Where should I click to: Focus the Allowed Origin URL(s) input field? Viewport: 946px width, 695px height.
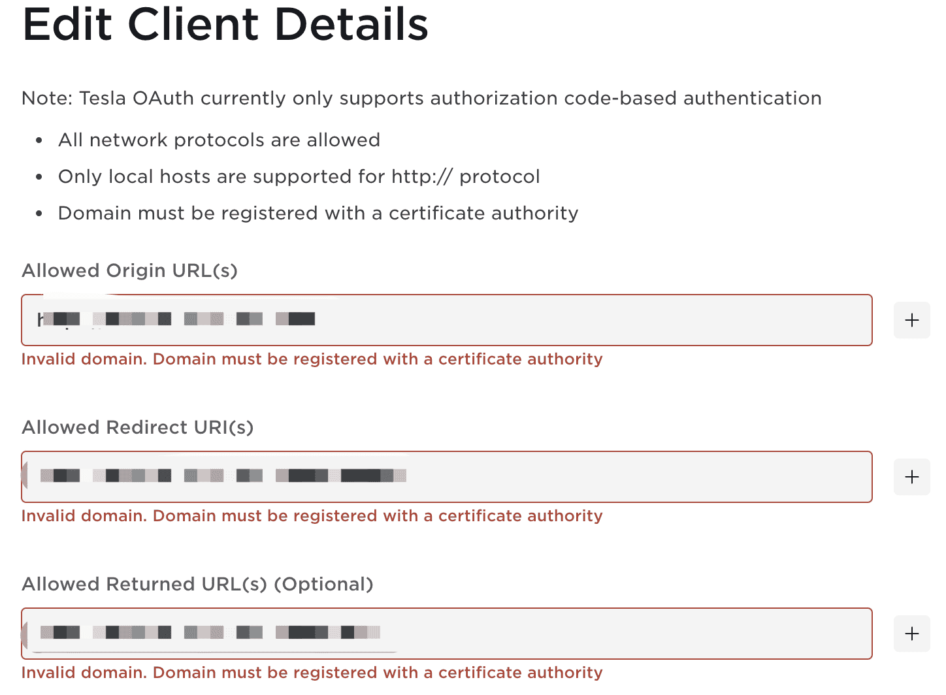[523, 320]
